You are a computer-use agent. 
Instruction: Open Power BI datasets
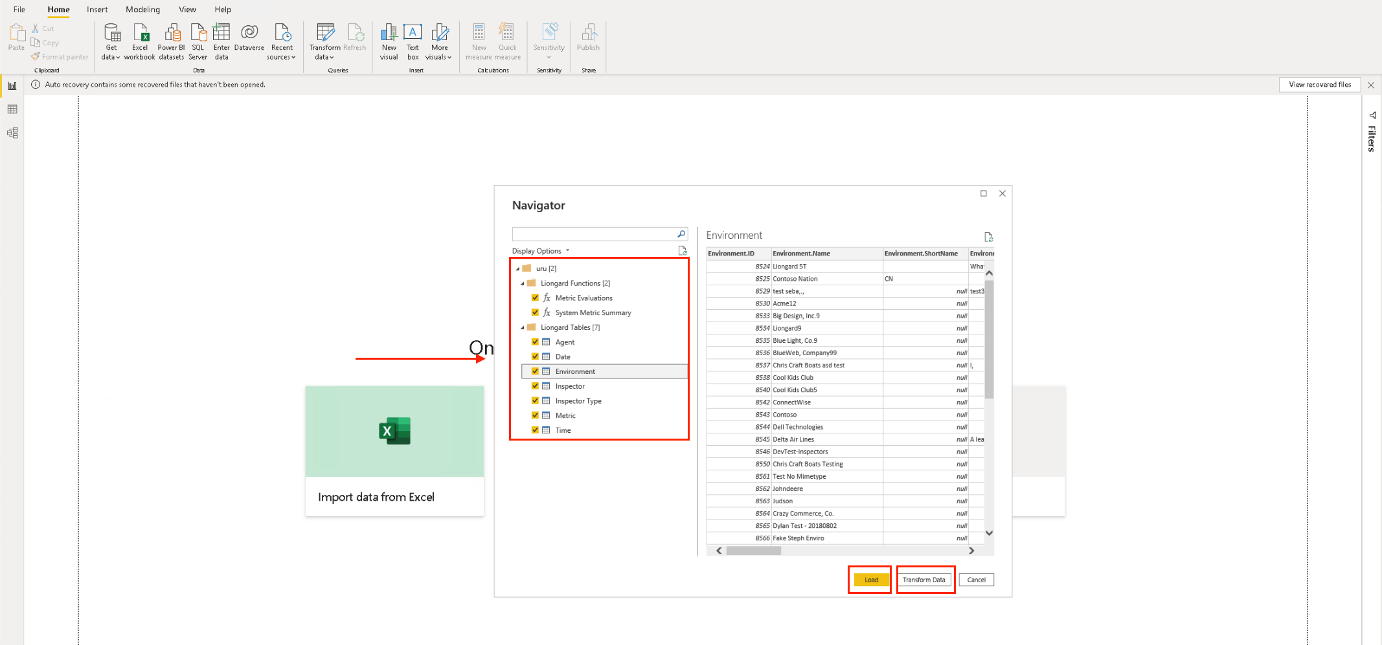click(x=172, y=42)
